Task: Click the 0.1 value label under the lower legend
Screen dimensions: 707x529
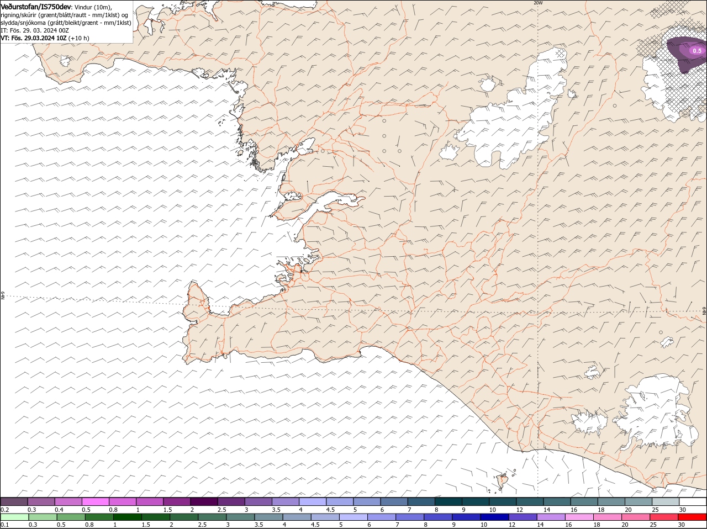Action: (x=4, y=525)
